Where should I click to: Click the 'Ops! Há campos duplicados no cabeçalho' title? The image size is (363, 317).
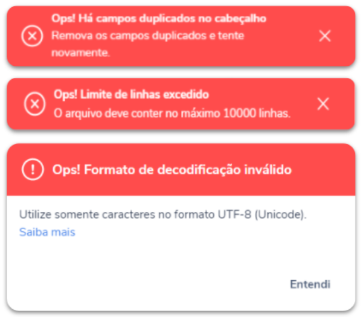click(159, 19)
